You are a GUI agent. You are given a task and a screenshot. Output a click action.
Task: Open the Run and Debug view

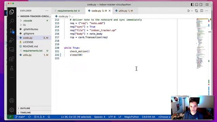click(12, 40)
